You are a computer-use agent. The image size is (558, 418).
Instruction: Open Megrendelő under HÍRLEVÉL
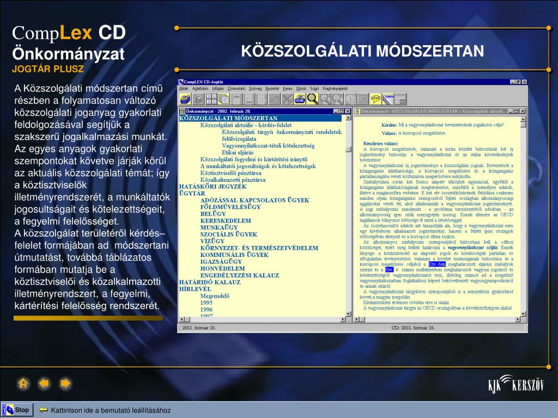(x=215, y=296)
